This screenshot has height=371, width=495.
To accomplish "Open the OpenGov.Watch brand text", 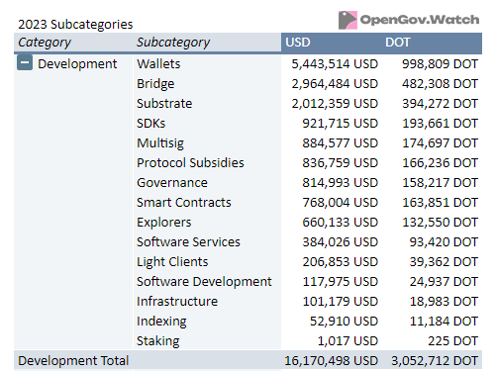I will point(420,20).
